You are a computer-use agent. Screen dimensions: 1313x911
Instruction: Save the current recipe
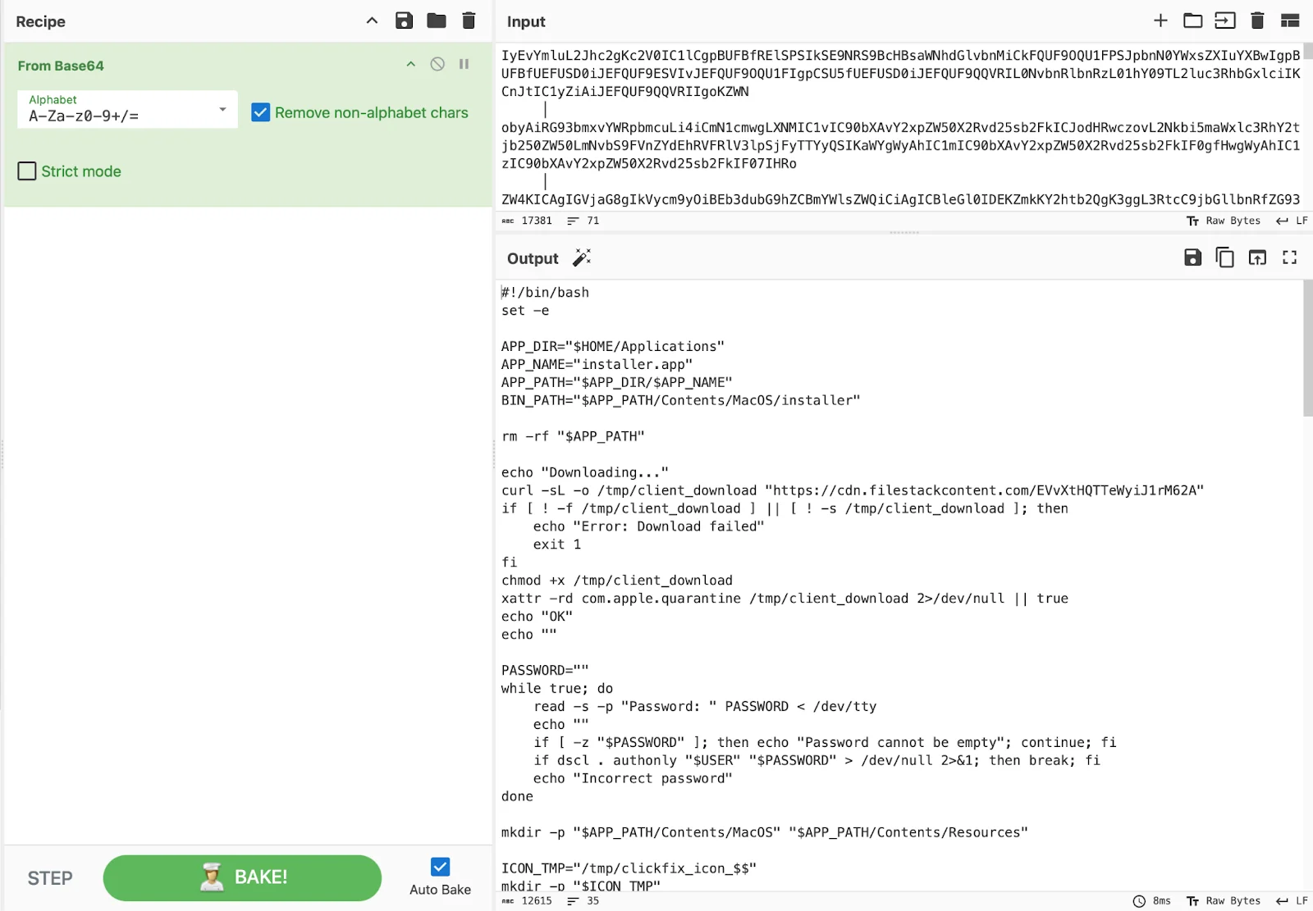(x=404, y=20)
